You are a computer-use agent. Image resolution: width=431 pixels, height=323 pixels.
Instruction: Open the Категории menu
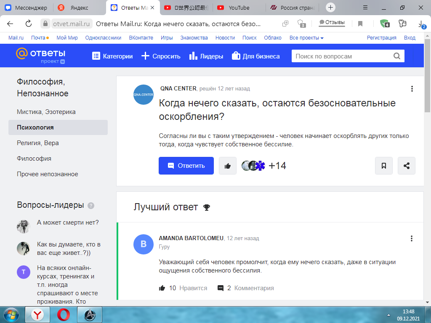click(x=112, y=56)
